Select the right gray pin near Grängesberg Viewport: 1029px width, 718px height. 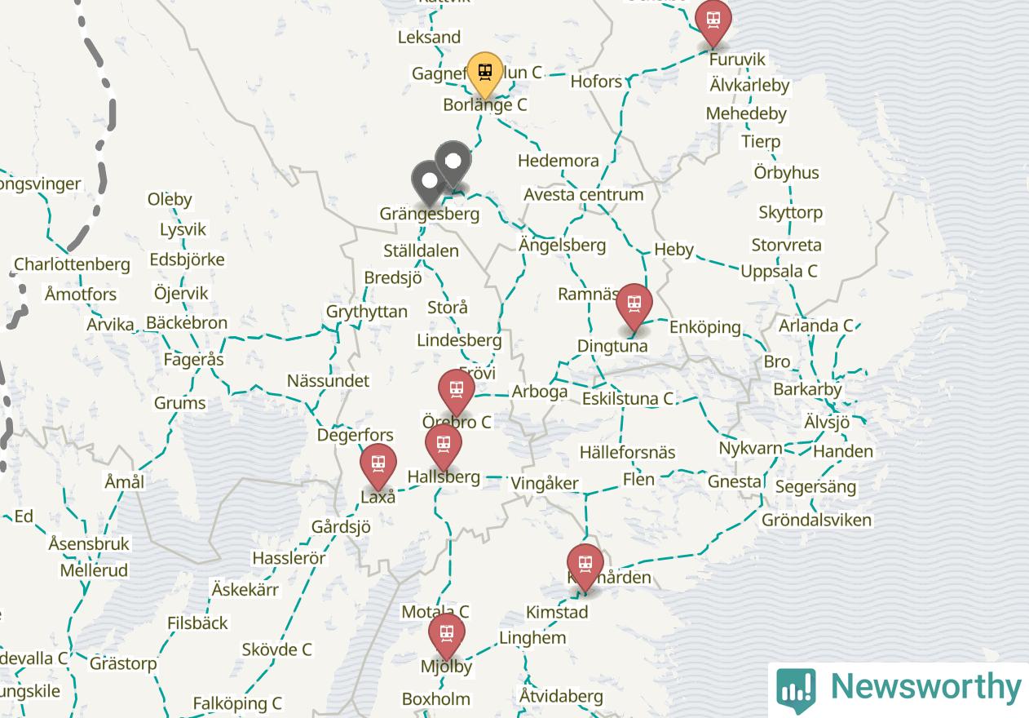pos(453,163)
